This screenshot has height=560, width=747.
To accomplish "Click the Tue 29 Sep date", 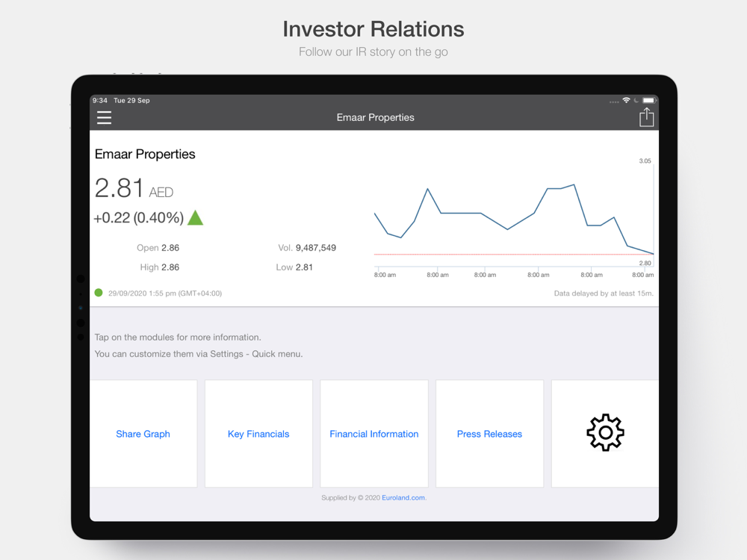I will (131, 101).
